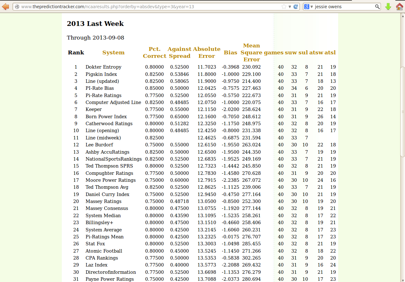Click CPA Rankings entry
This screenshot has height=282, width=405.
pos(102,258)
